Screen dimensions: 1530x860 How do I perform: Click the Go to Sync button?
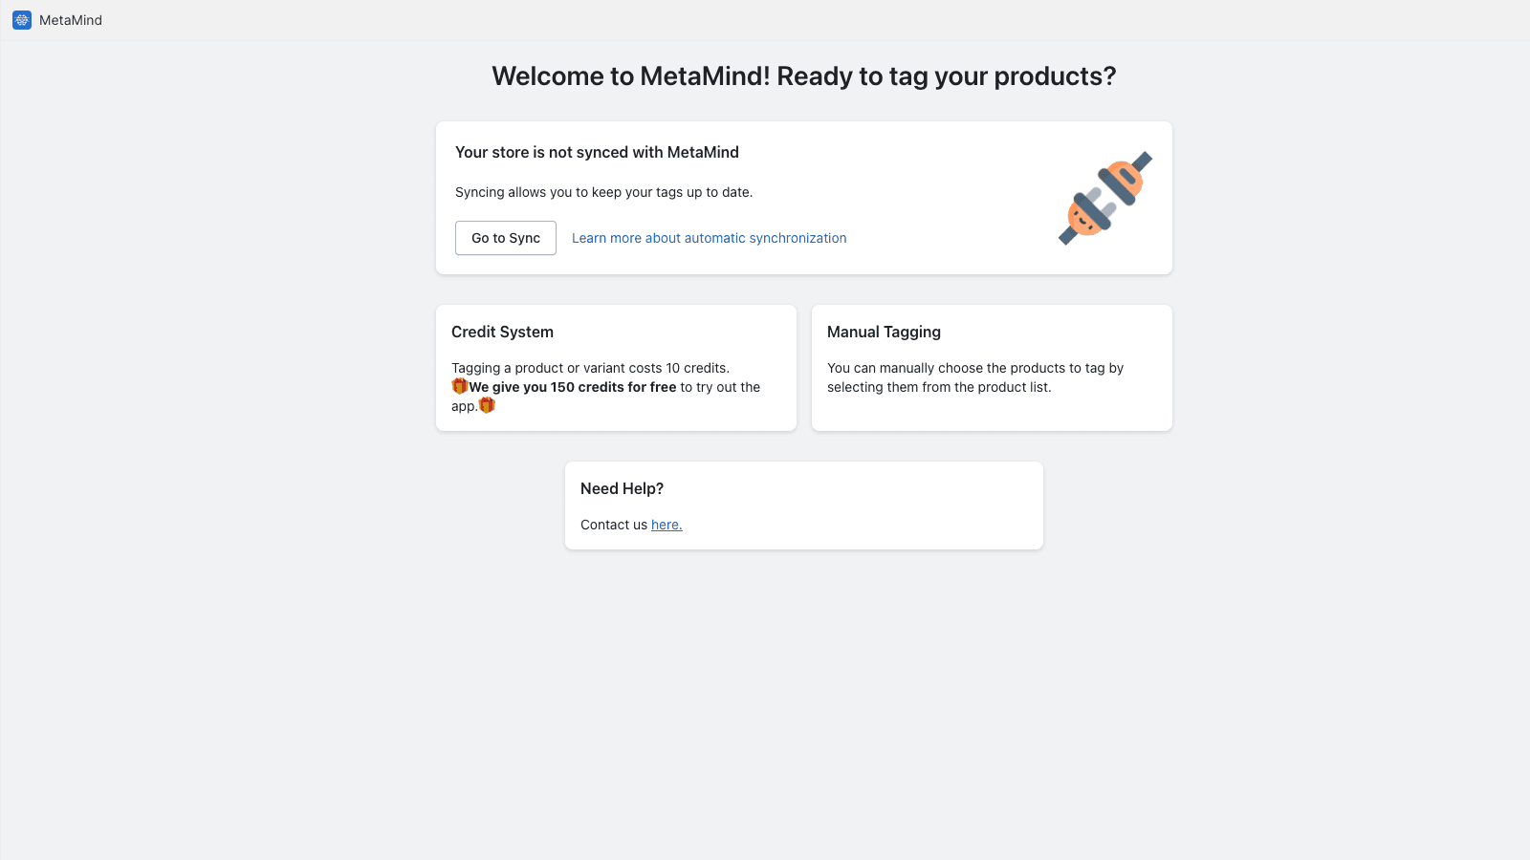coord(505,238)
